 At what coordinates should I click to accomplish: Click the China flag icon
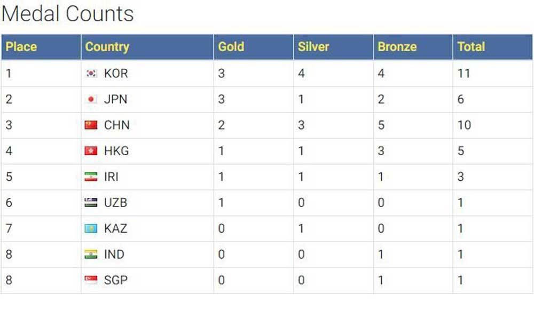tap(91, 125)
